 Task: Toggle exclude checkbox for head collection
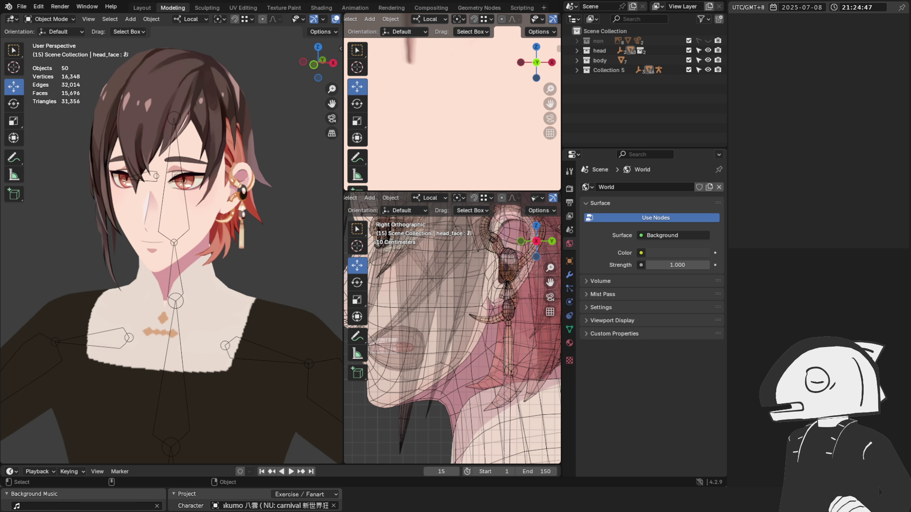pyautogui.click(x=689, y=50)
